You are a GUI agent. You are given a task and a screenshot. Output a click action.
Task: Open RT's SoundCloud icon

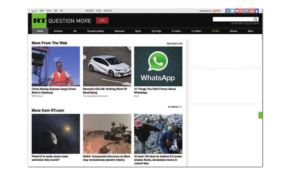[252, 11]
